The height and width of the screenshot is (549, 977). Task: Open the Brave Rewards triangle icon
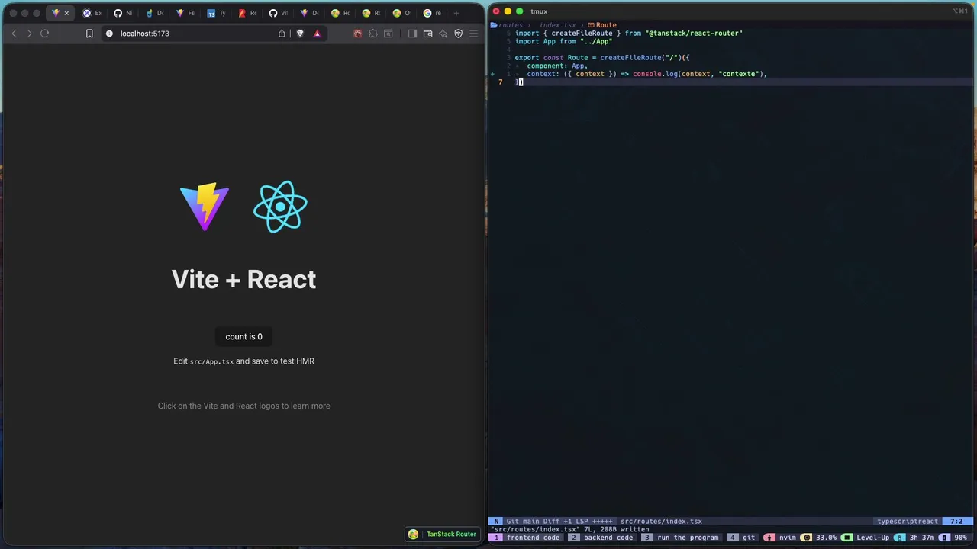pyautogui.click(x=317, y=34)
